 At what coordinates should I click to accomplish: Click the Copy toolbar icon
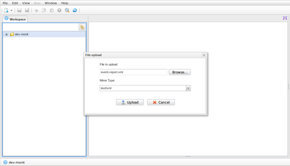pyautogui.click(x=44, y=10)
